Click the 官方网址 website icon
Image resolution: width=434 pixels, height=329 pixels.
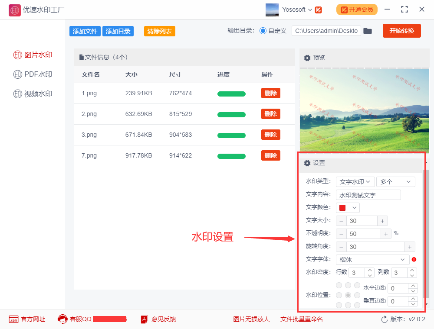pos(13,319)
